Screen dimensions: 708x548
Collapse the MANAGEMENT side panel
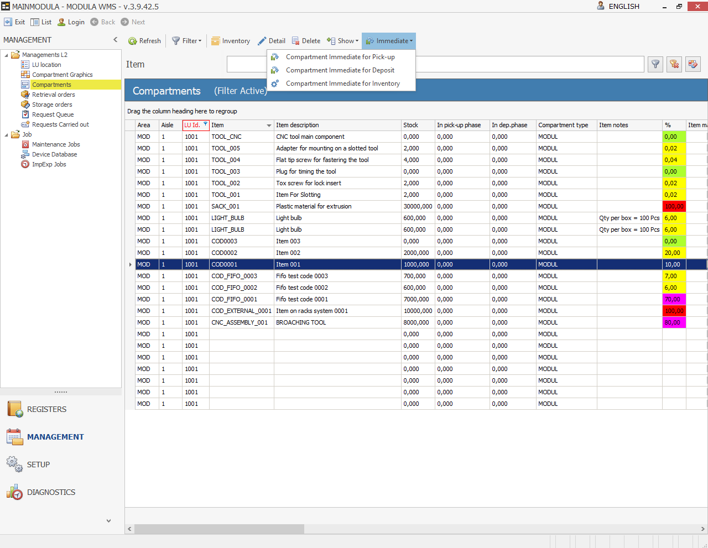(115, 40)
